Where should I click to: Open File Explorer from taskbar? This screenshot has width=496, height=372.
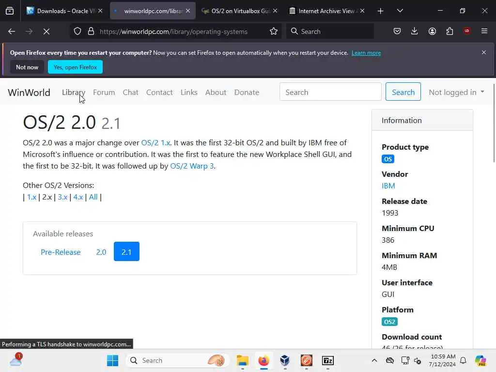click(243, 360)
